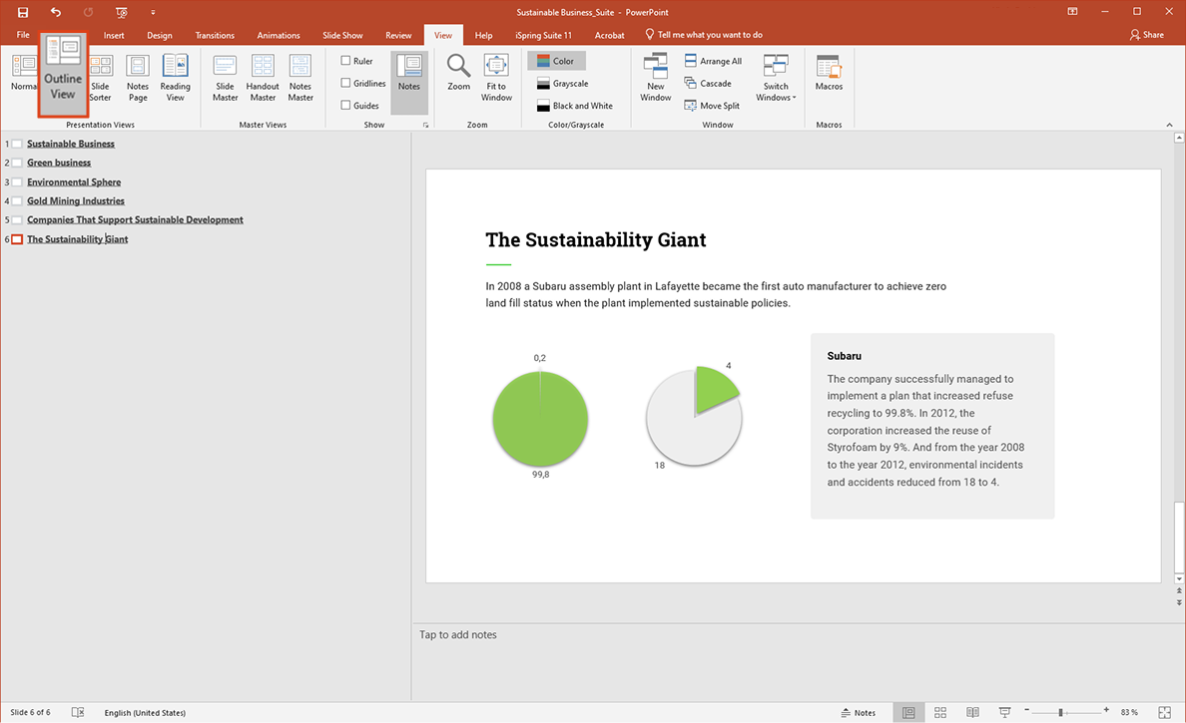The height and width of the screenshot is (723, 1186).
Task: Open the Notes Page view
Action: point(137,78)
